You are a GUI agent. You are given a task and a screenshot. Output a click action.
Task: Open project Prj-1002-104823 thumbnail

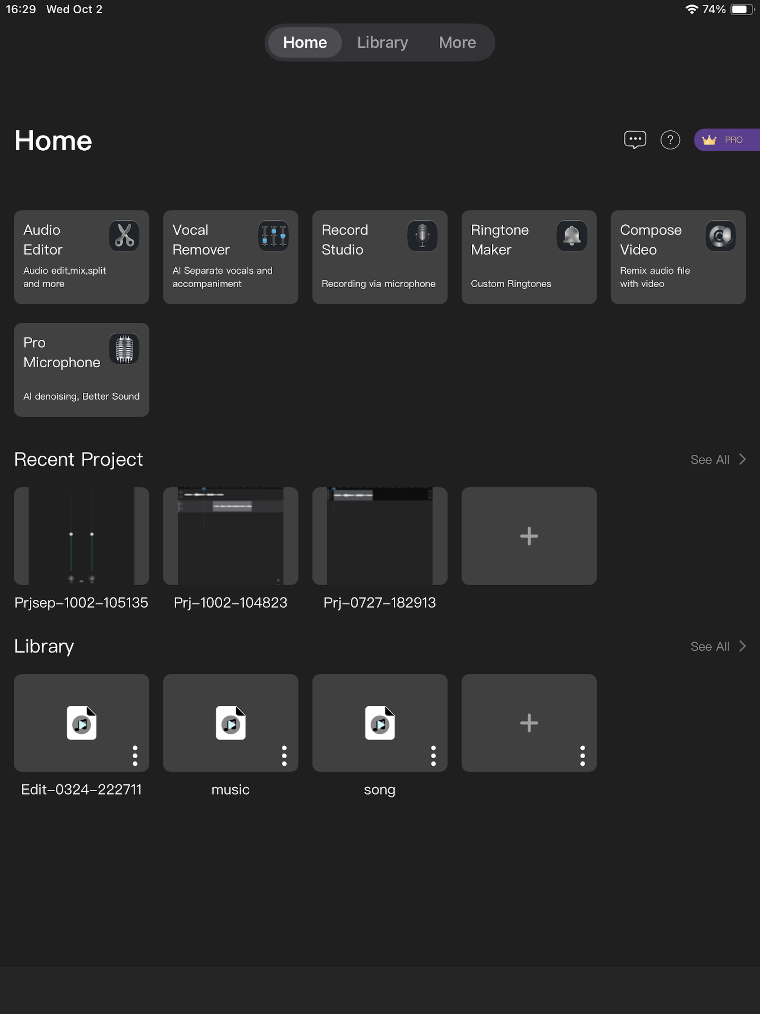[x=230, y=536]
